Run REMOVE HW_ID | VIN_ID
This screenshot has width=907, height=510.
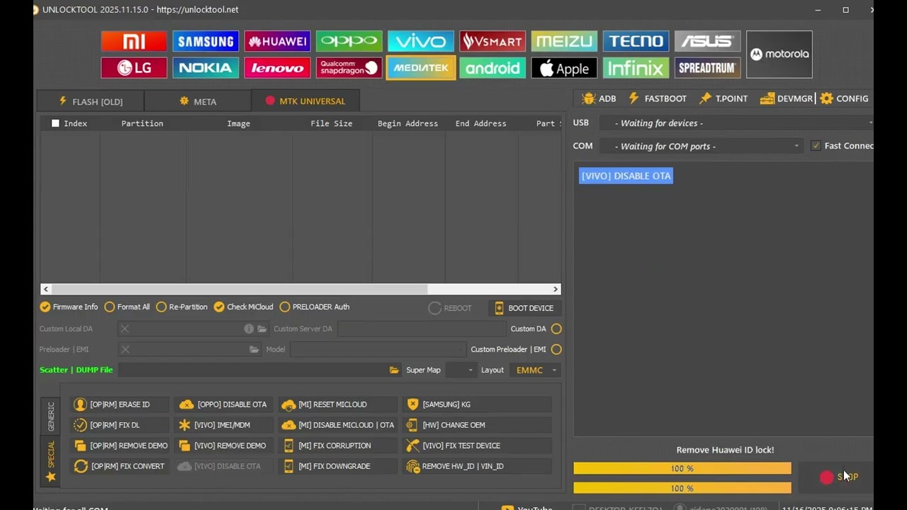coord(477,466)
